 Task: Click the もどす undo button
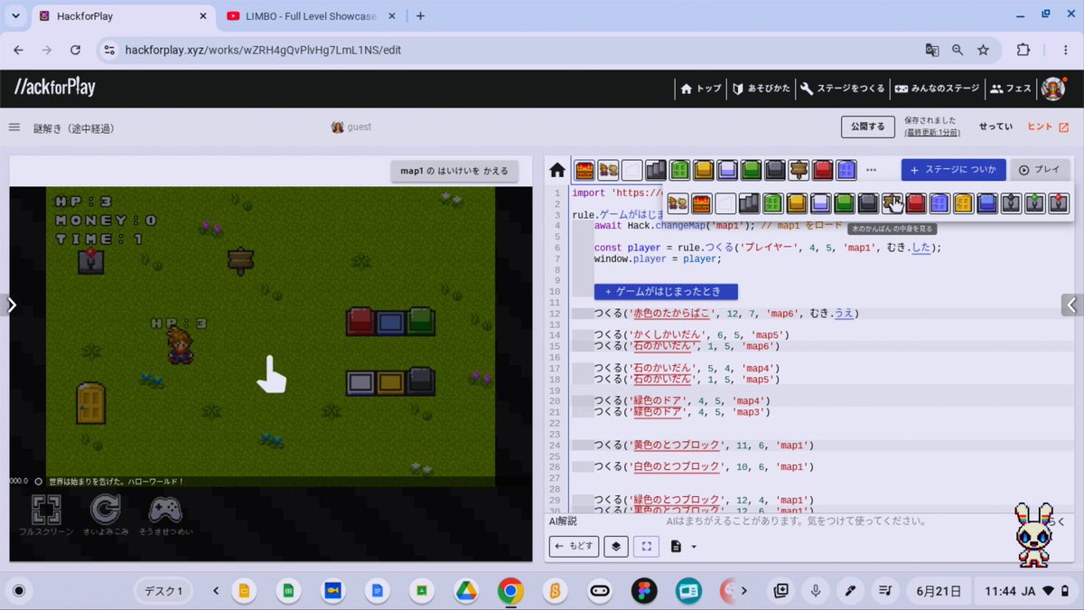click(575, 546)
